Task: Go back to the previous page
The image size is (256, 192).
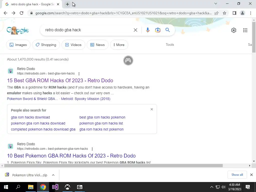Action: coord(5,13)
